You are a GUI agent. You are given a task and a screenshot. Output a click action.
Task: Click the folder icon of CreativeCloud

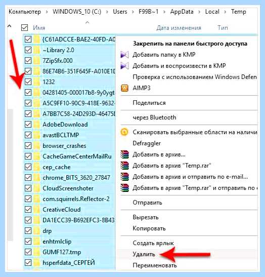point(37,210)
